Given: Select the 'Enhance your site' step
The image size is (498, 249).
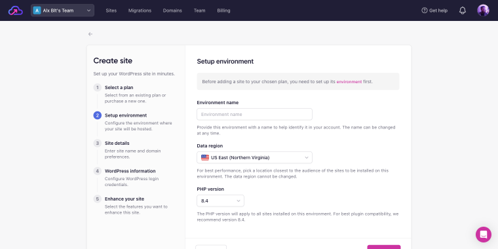Looking at the screenshot, I should coord(125,199).
